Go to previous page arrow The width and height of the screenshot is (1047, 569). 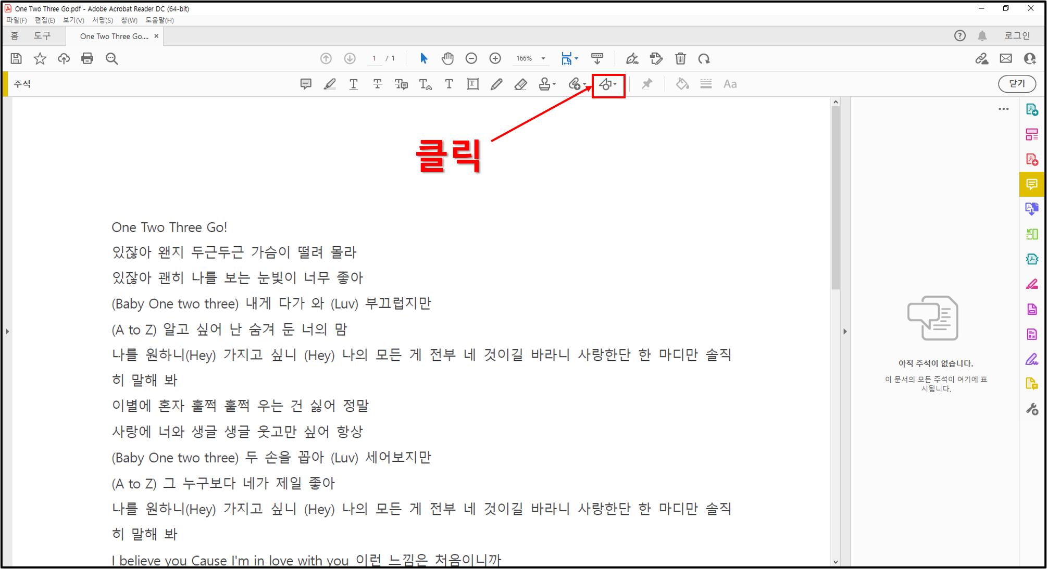coord(326,59)
